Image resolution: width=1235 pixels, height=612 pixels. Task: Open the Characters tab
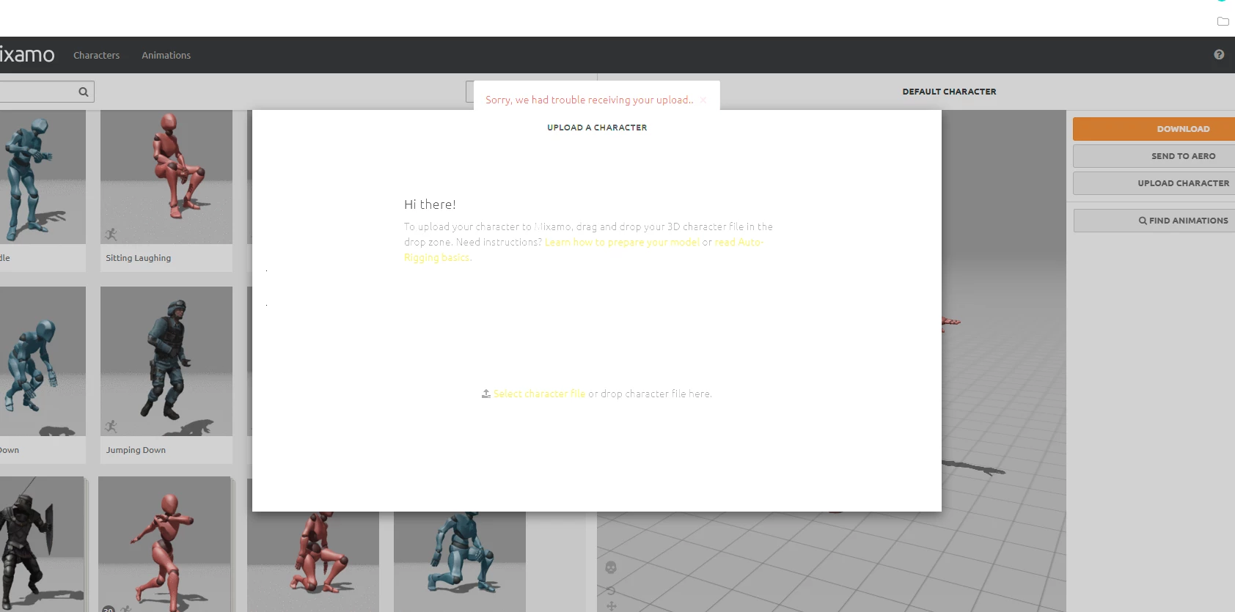(x=96, y=55)
